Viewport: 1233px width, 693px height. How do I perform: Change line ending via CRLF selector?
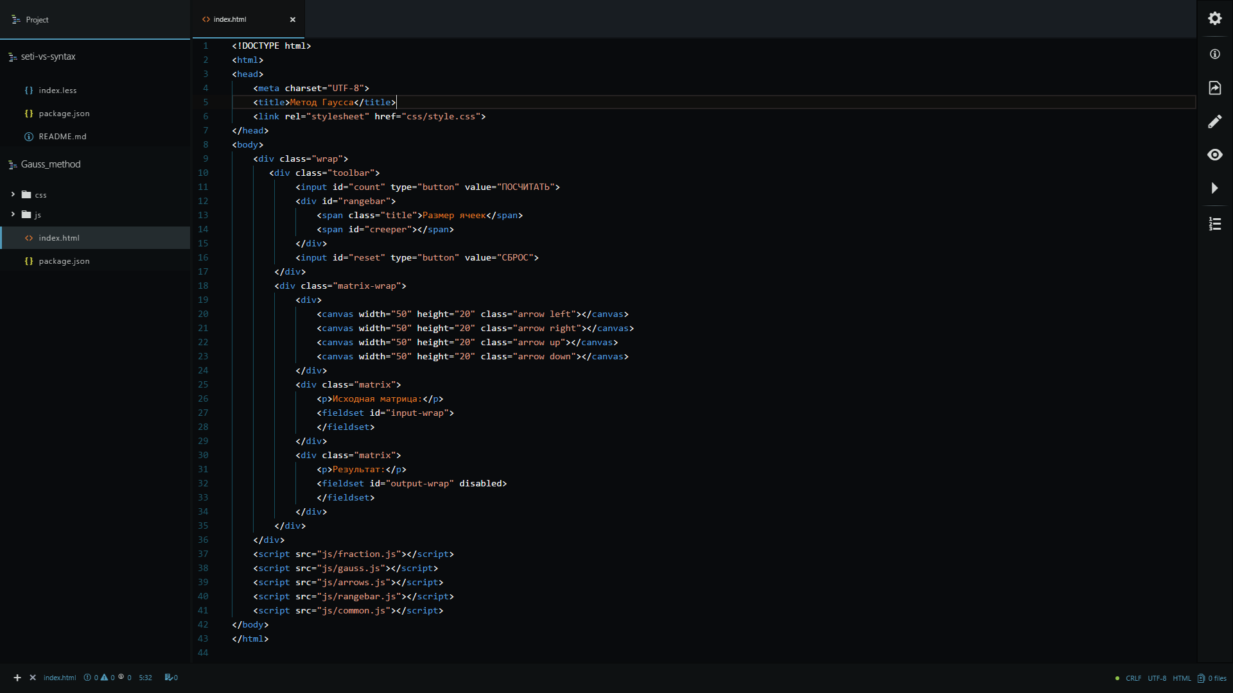click(x=1133, y=678)
